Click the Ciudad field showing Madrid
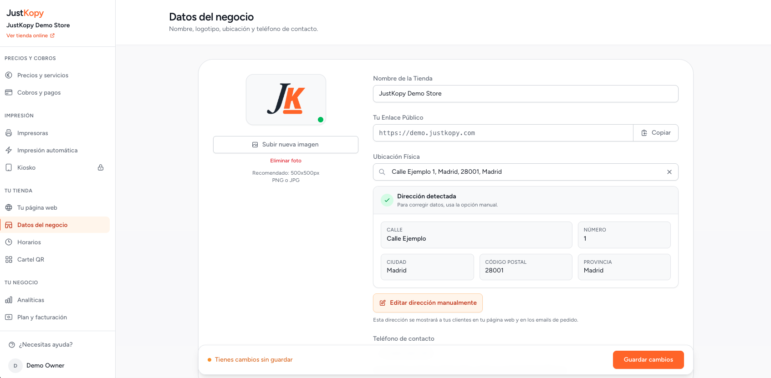Screen dimensions: 771x378 coord(427,267)
